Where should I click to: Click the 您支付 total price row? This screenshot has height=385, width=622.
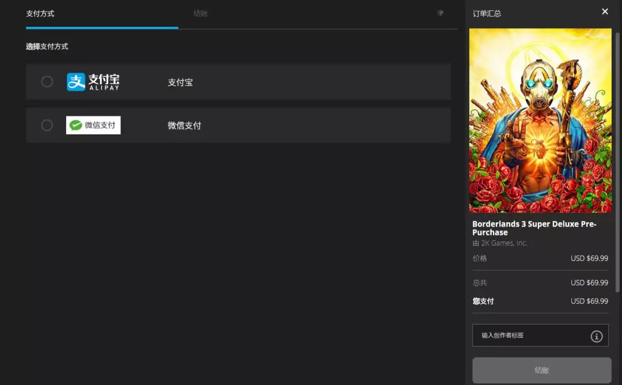[540, 301]
